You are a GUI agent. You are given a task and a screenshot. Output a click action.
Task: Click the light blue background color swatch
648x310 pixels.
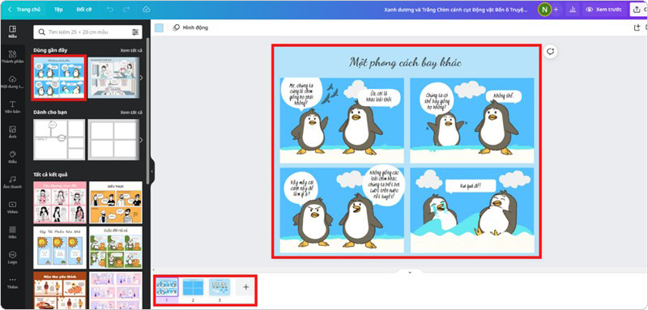tap(159, 28)
